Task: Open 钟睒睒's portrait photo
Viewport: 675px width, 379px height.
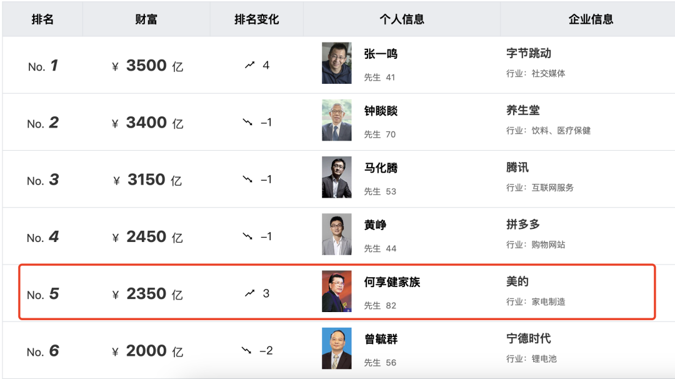Action: [337, 120]
